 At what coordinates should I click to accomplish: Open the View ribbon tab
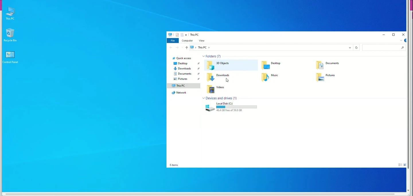(x=202, y=41)
